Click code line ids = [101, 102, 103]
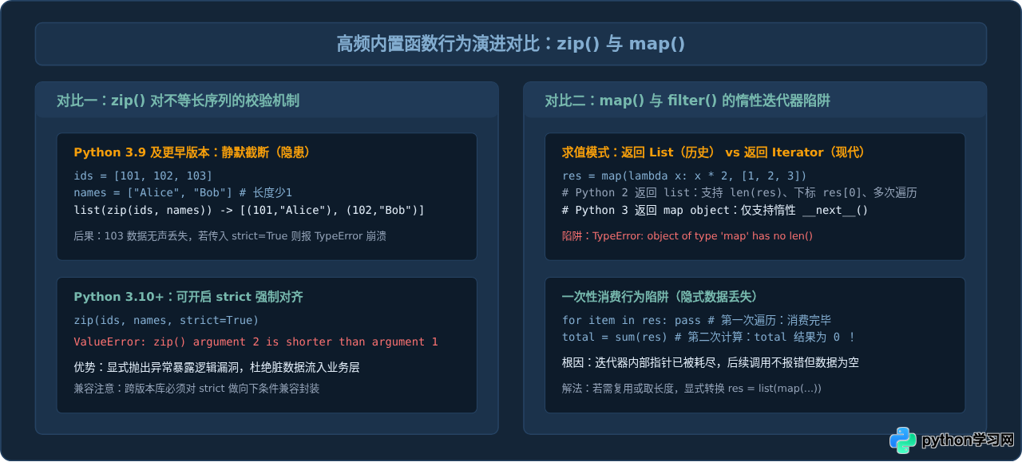This screenshot has width=1022, height=462. pos(143,176)
